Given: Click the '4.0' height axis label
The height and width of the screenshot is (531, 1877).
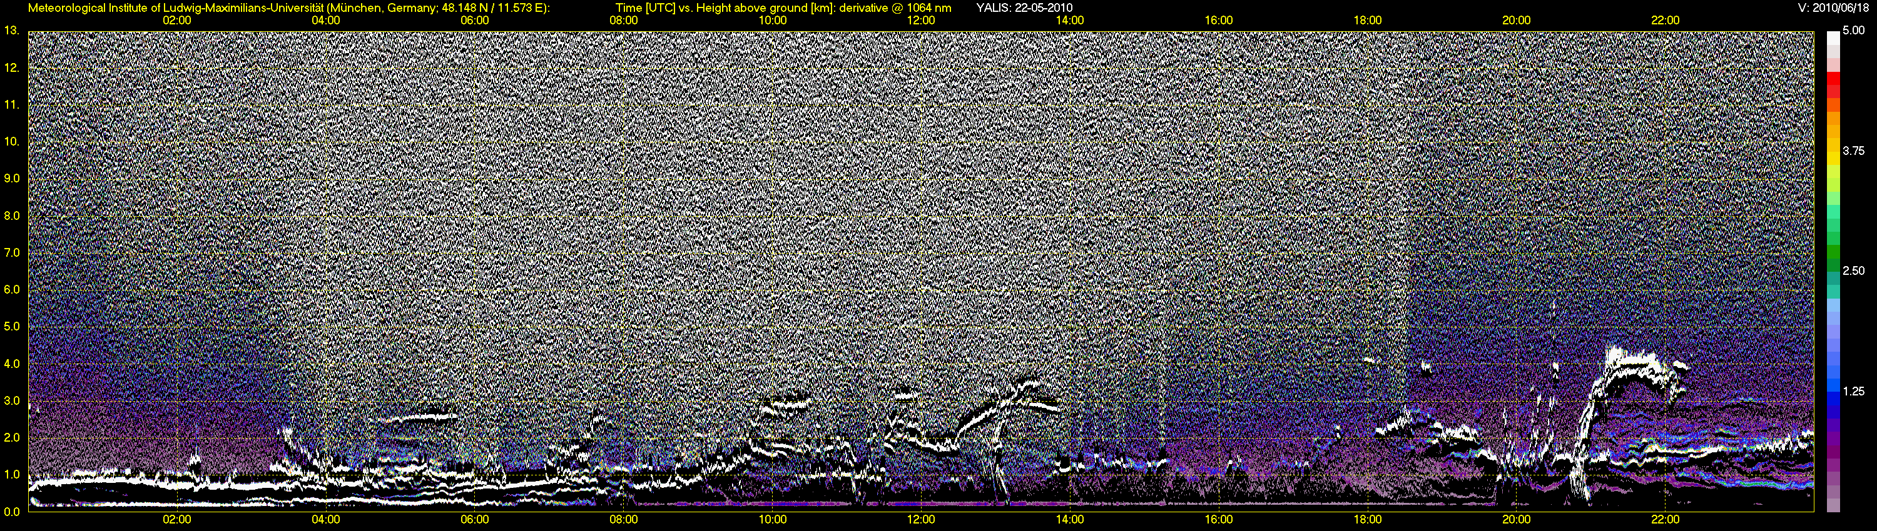Looking at the screenshot, I should (x=12, y=364).
